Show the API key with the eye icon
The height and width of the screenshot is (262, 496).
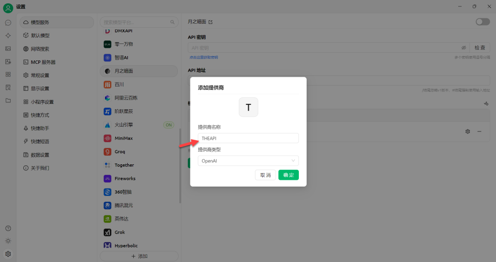[x=464, y=48]
